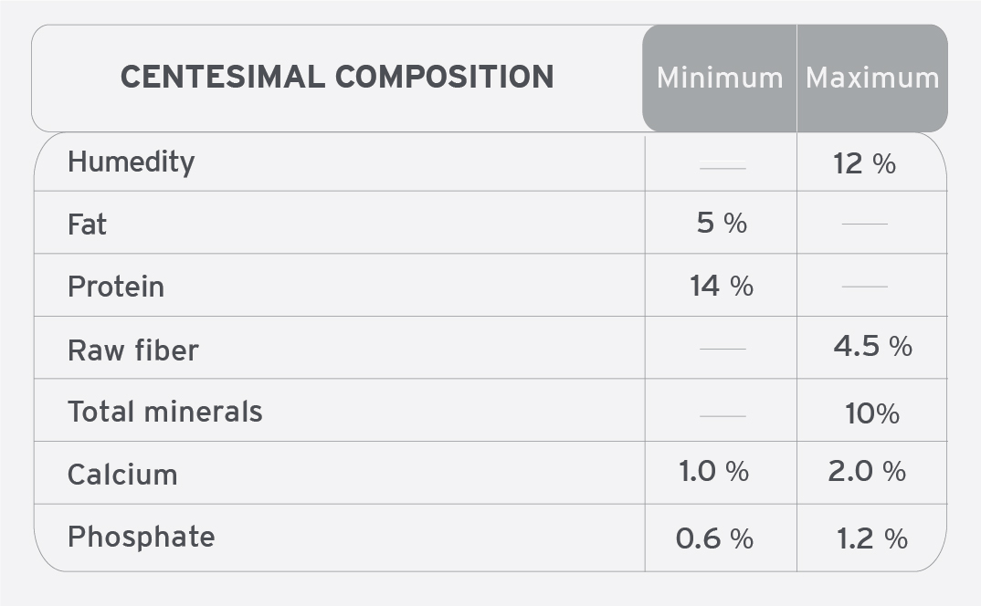The height and width of the screenshot is (606, 981).
Task: Click the Phosphate row label
Action: click(x=141, y=538)
